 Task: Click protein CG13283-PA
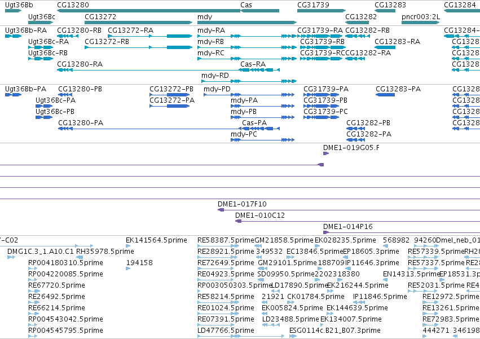click(385, 95)
